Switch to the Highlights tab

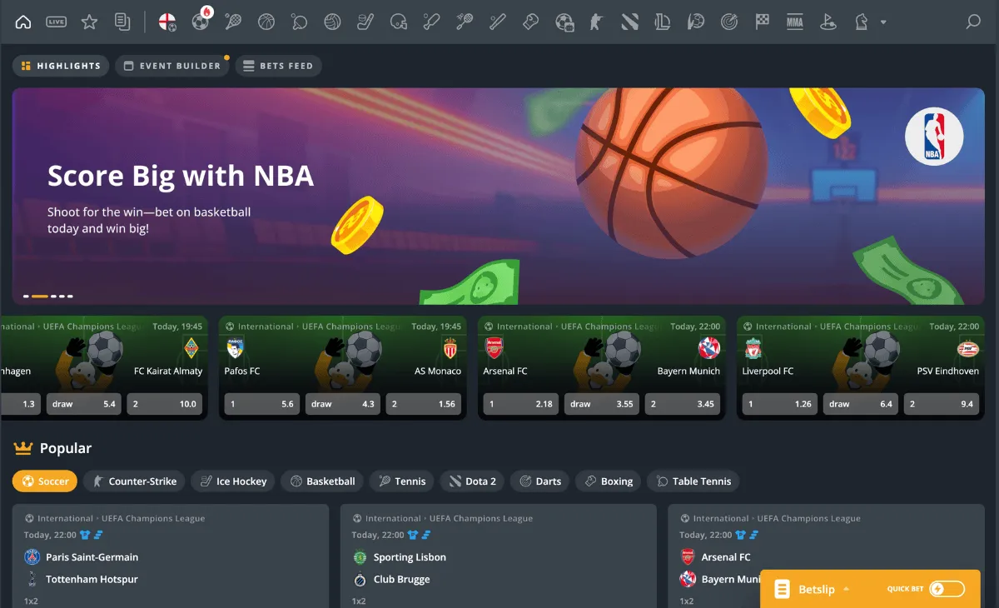click(x=60, y=65)
